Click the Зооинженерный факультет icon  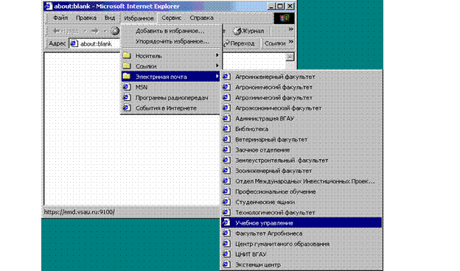tap(226, 171)
